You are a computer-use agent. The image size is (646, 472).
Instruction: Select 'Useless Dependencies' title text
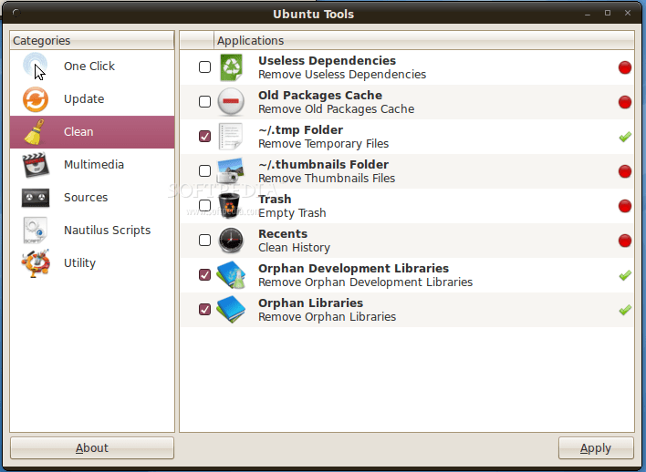(328, 60)
